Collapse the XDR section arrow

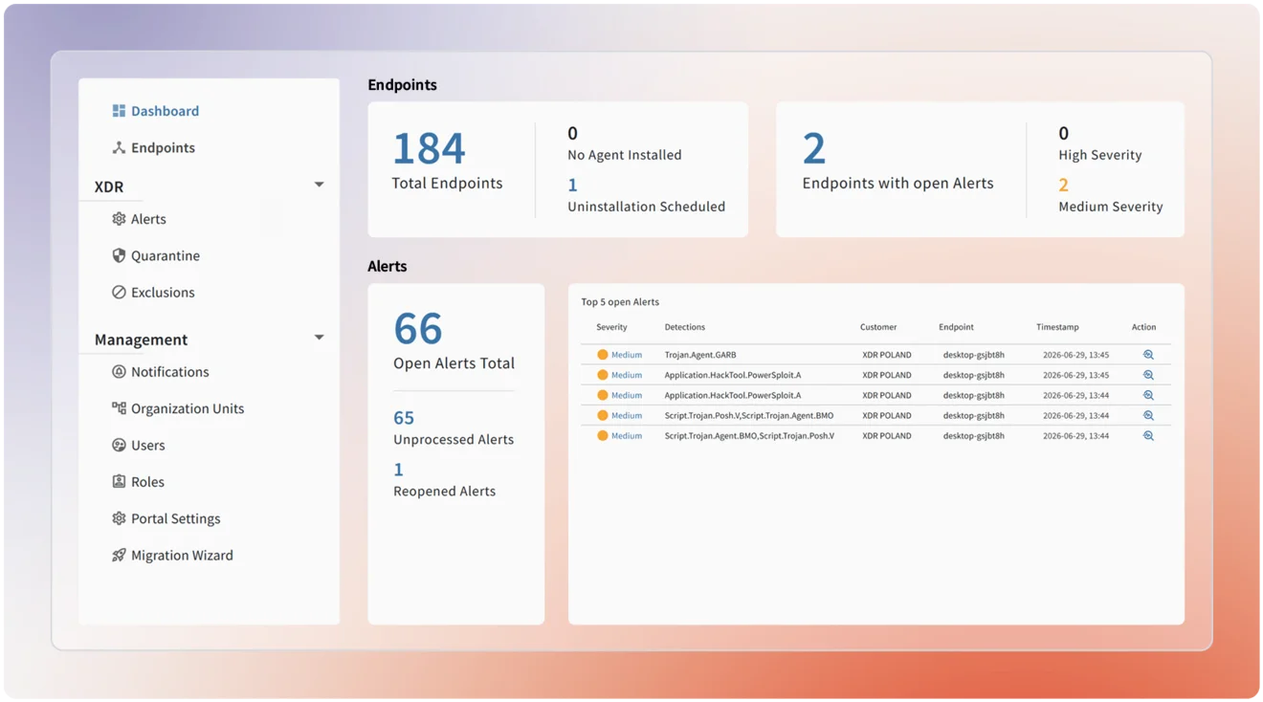pos(319,185)
